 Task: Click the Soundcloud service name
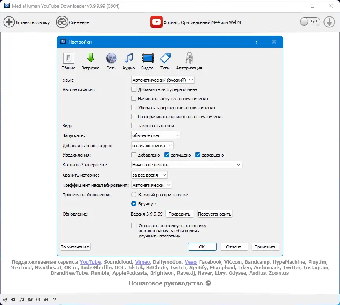118,262
